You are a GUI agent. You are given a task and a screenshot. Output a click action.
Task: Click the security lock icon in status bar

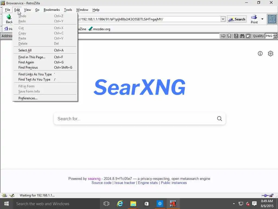point(271,195)
